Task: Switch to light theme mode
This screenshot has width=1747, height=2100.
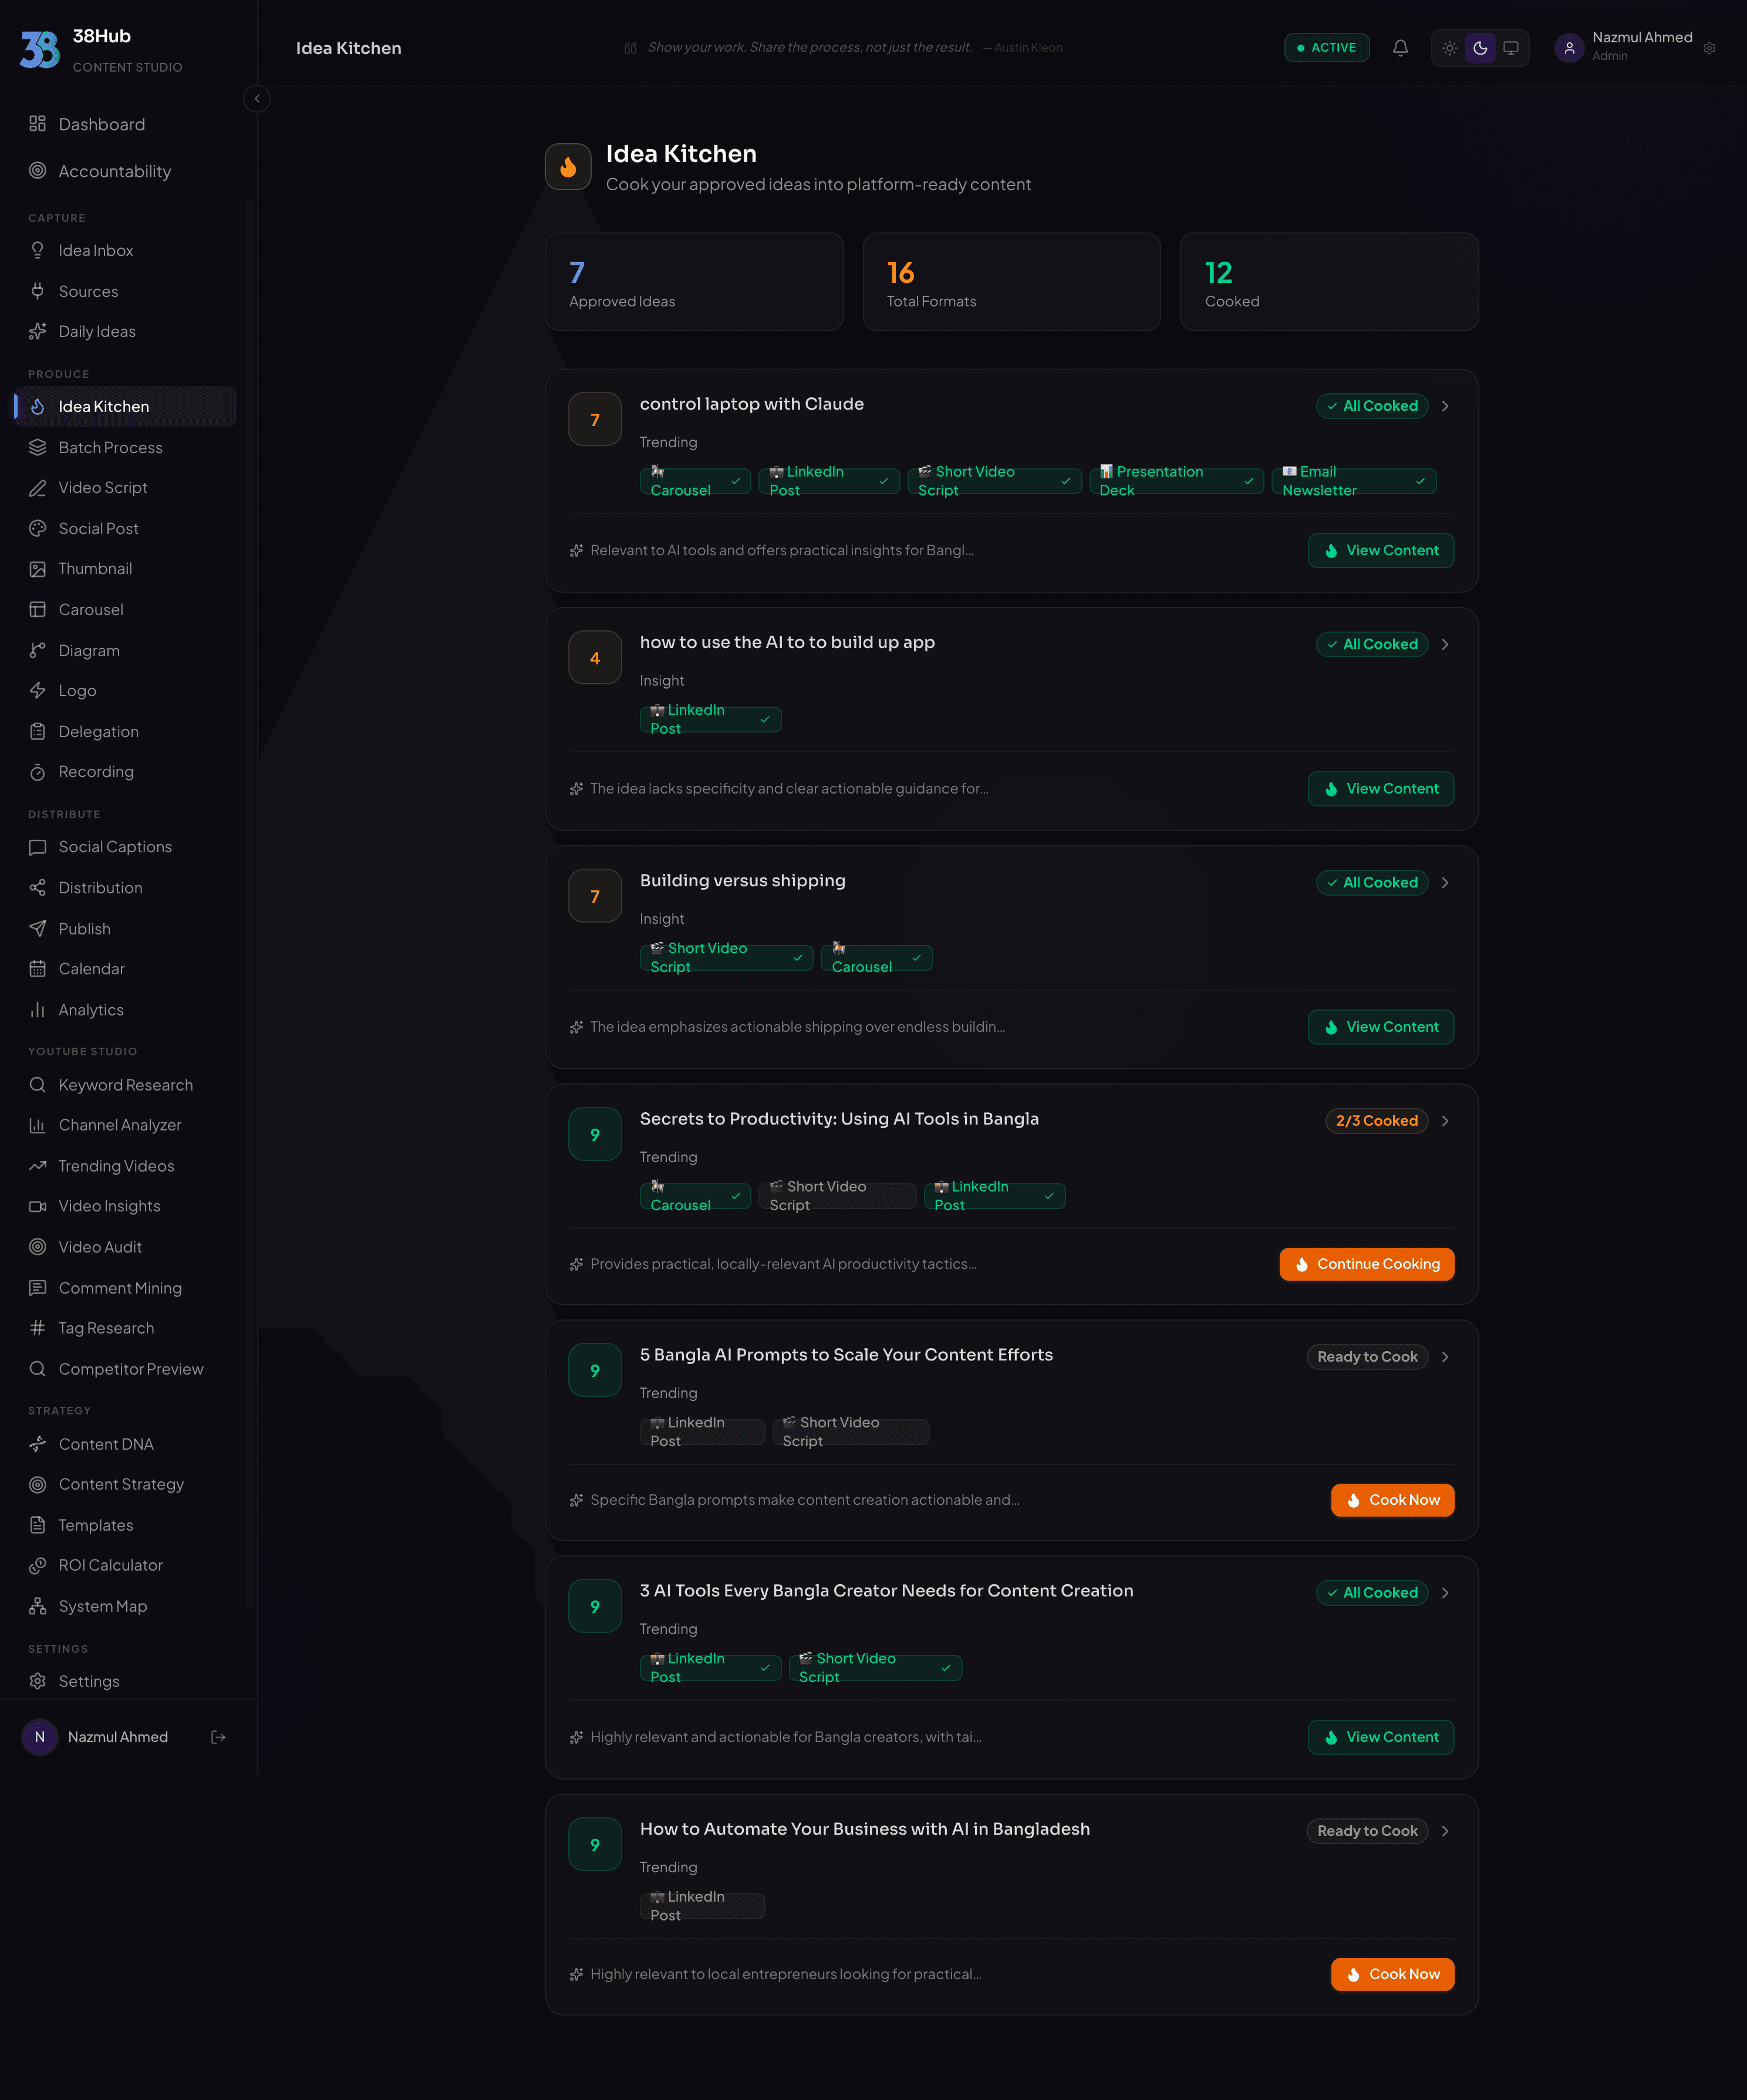Action: tap(1449, 48)
